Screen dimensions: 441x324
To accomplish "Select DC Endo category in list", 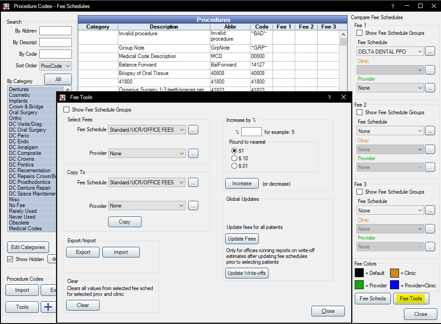I will tap(32, 141).
